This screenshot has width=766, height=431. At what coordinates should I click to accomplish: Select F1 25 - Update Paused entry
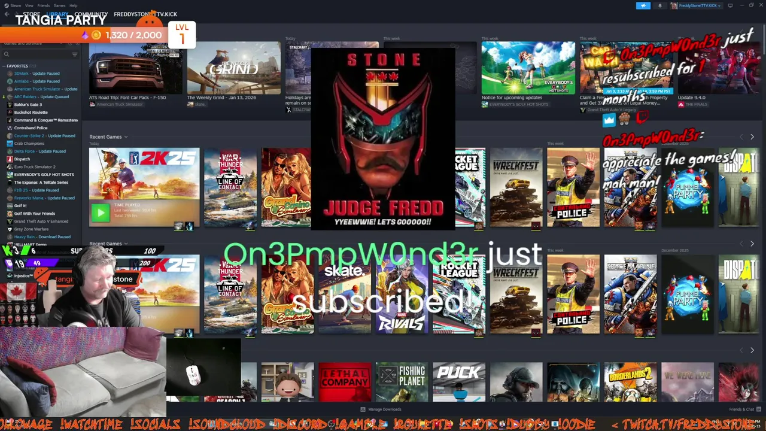37,190
